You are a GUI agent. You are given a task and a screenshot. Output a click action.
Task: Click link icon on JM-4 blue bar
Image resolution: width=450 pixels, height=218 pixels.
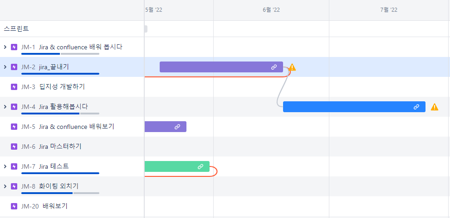click(x=416, y=107)
